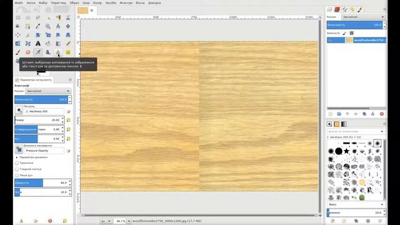The image size is (400, 225).
Task: Toggle the Тремтіння (jitter) checkbox
Action: pyautogui.click(x=17, y=162)
